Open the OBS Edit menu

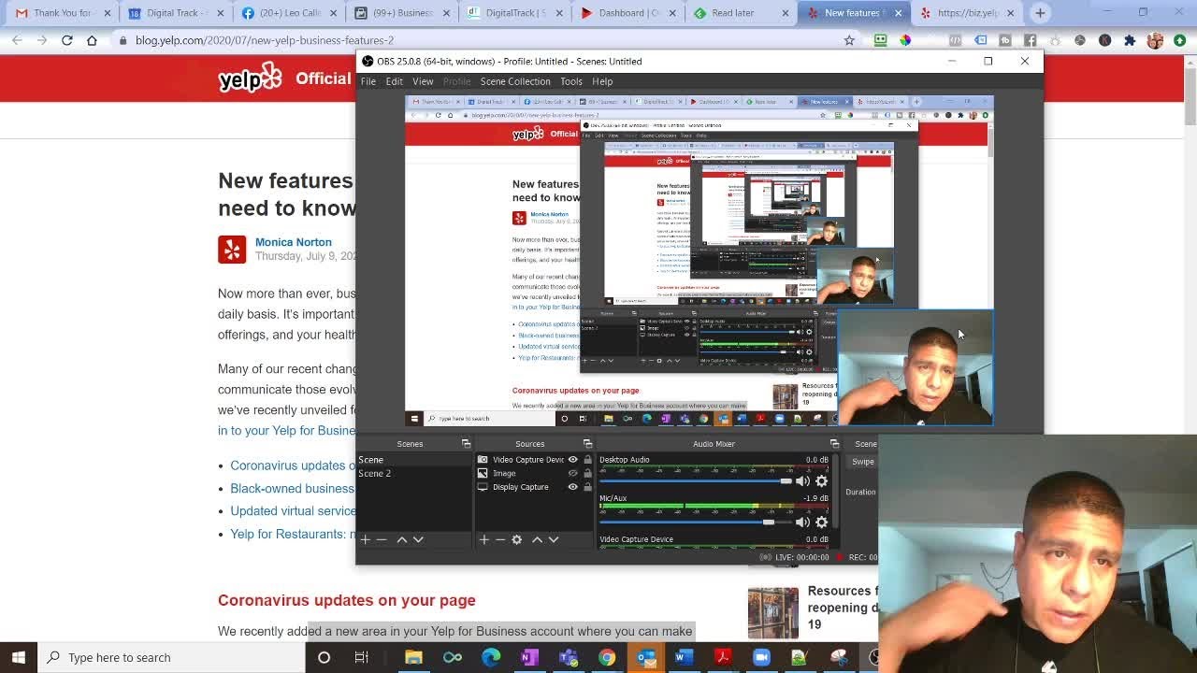tap(394, 81)
